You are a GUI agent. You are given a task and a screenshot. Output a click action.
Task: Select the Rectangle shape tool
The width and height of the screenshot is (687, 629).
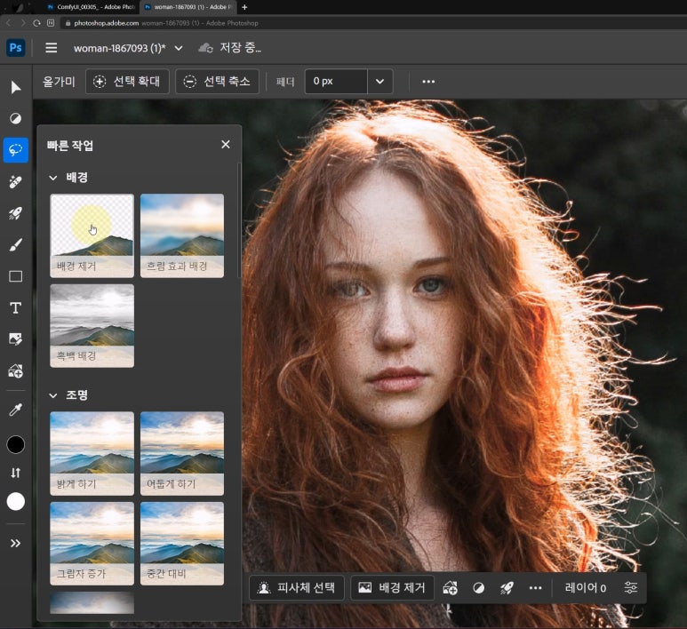pyautogui.click(x=16, y=276)
